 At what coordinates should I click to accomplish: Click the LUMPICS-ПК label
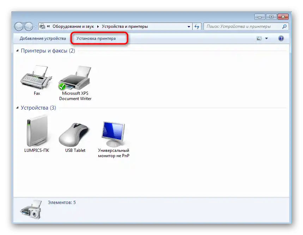click(37, 150)
